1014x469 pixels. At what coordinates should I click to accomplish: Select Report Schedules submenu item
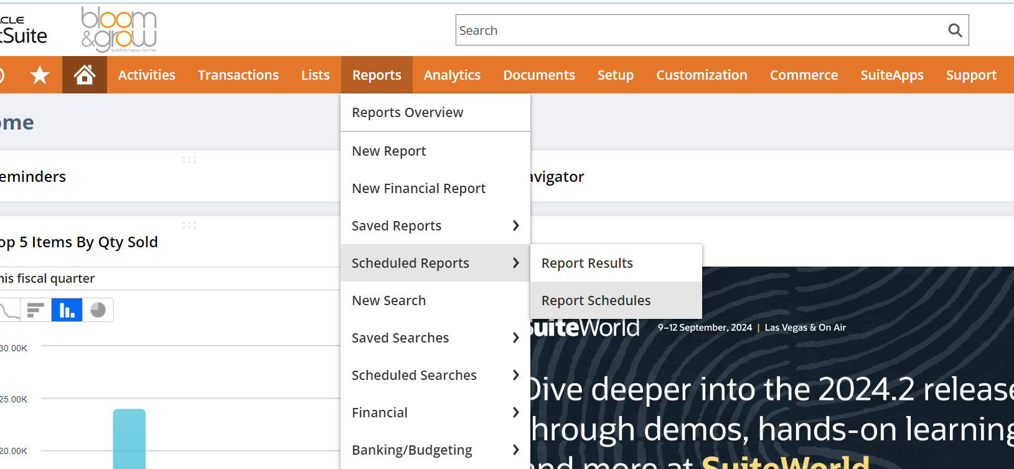616,300
